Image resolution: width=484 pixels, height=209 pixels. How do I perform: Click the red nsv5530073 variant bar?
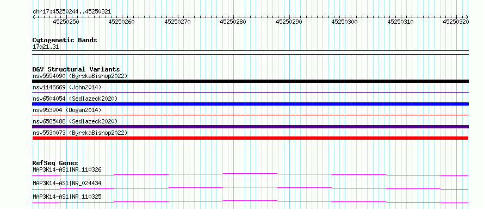[250, 138]
